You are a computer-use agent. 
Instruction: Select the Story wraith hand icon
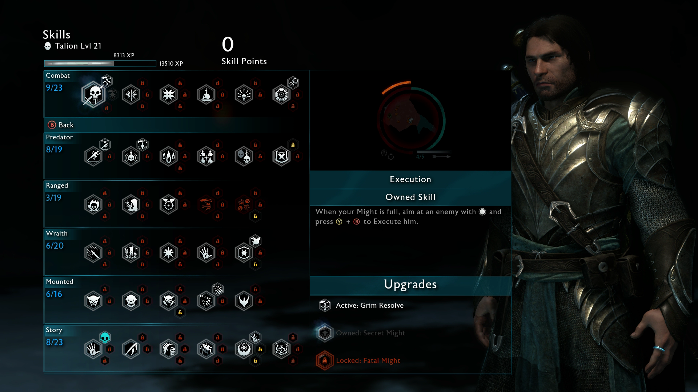point(93,349)
